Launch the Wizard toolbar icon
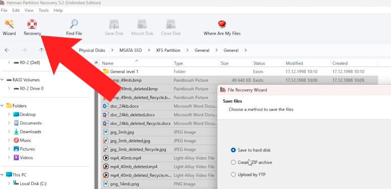Screen dimensions: 391x189 pos(9,24)
